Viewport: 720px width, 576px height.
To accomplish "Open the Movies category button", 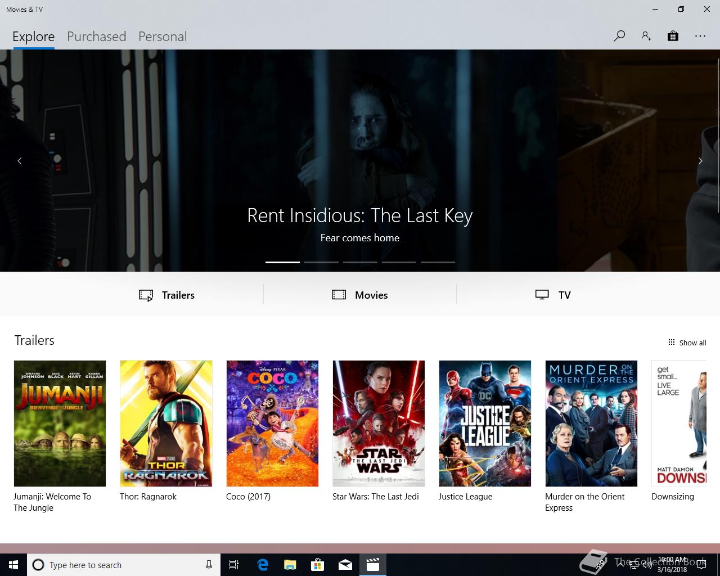I will [x=360, y=295].
